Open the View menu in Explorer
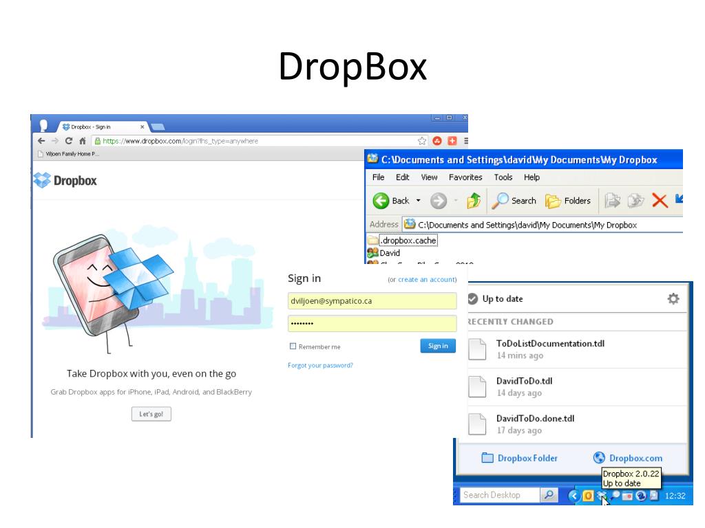This screenshot has height=528, width=705. click(x=429, y=177)
